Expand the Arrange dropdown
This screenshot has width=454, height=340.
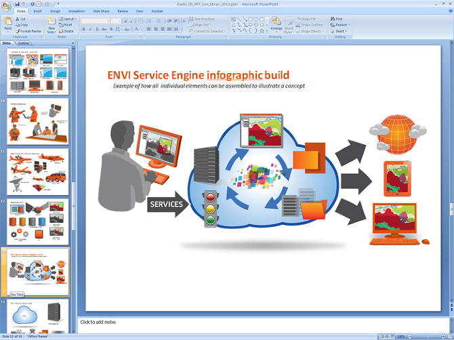[276, 24]
